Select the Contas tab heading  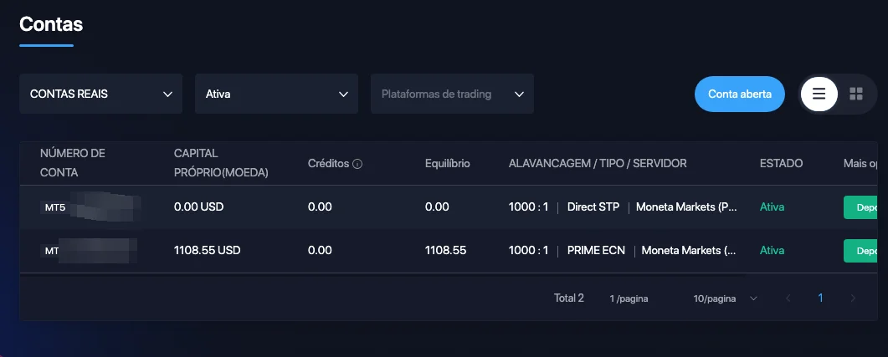[x=51, y=23]
